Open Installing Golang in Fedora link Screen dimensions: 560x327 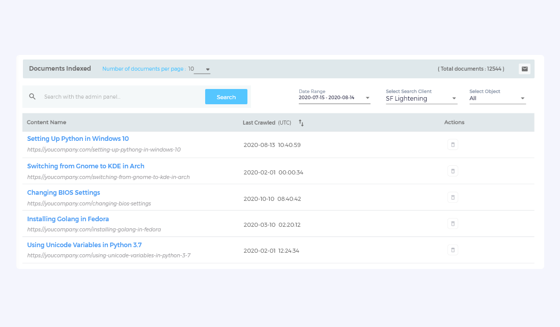68,219
